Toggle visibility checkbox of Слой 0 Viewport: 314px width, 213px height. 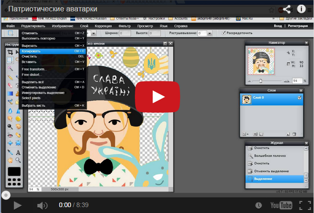pos(299,98)
